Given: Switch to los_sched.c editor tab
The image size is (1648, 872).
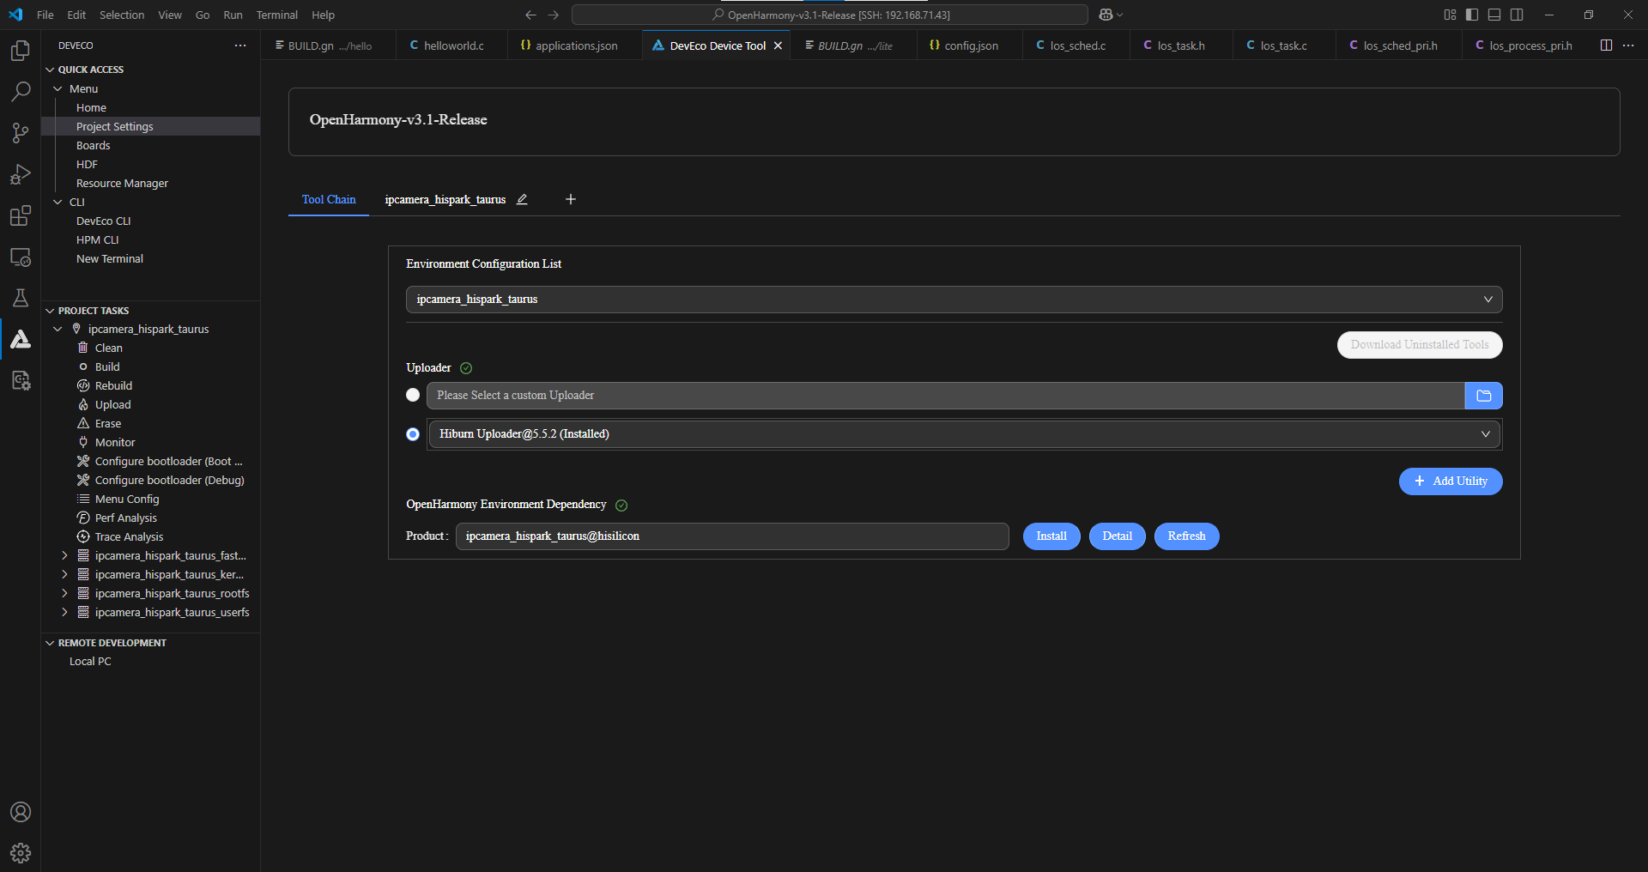Looking at the screenshot, I should pos(1078,45).
